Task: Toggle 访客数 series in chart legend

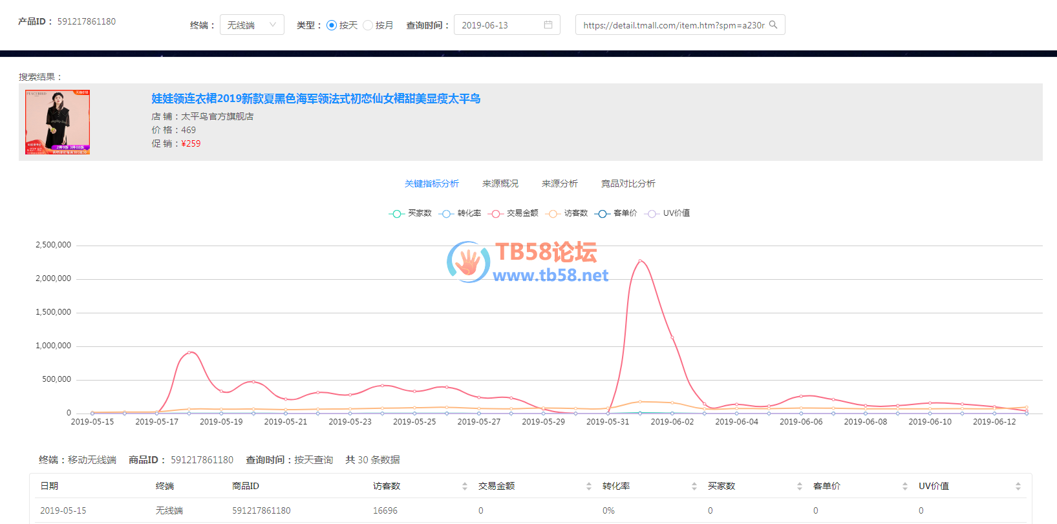Action: click(567, 213)
